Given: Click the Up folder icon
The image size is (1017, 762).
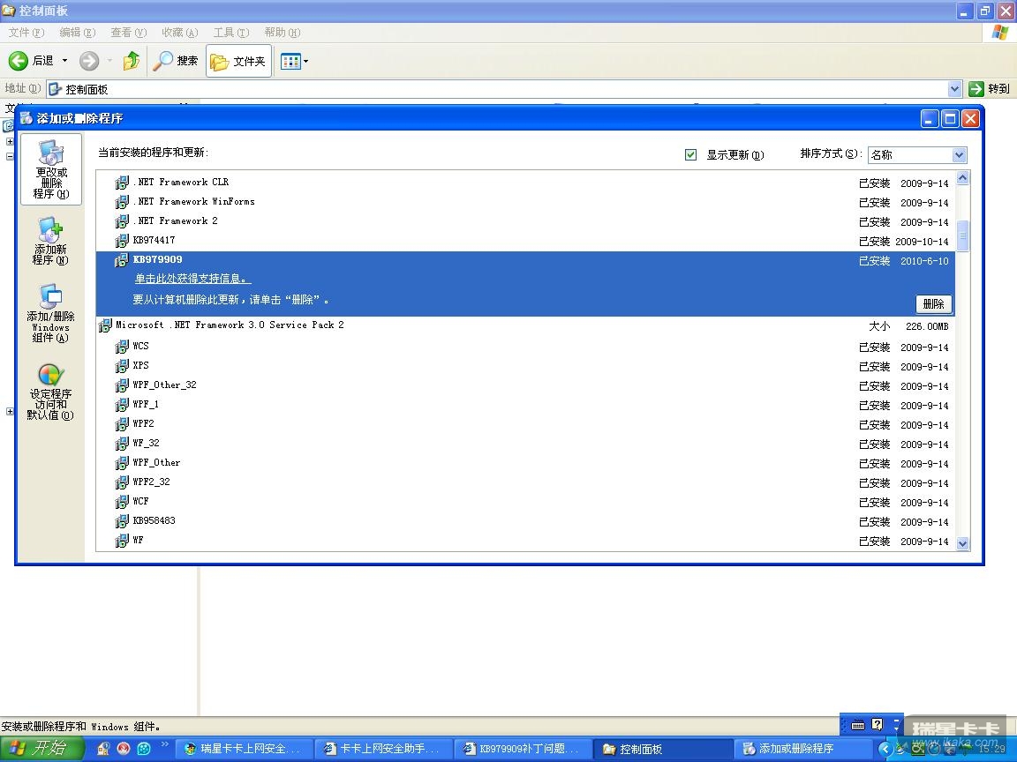Looking at the screenshot, I should point(132,61).
